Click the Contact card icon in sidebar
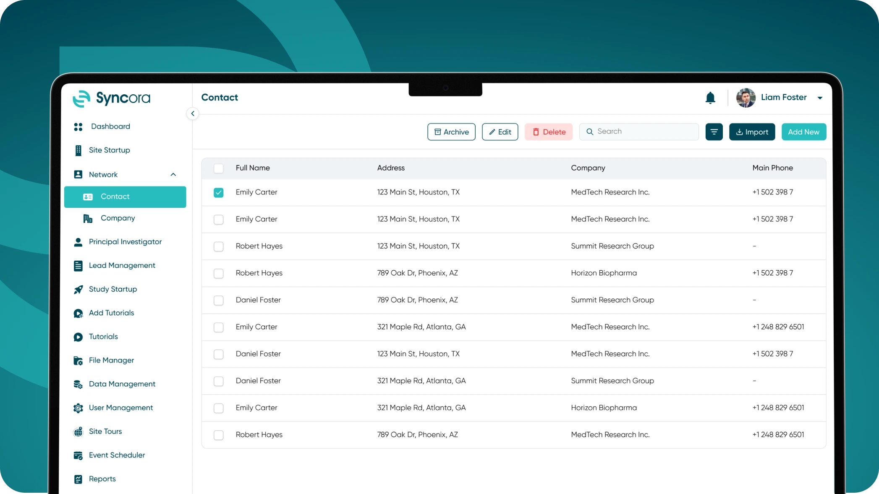 [88, 197]
